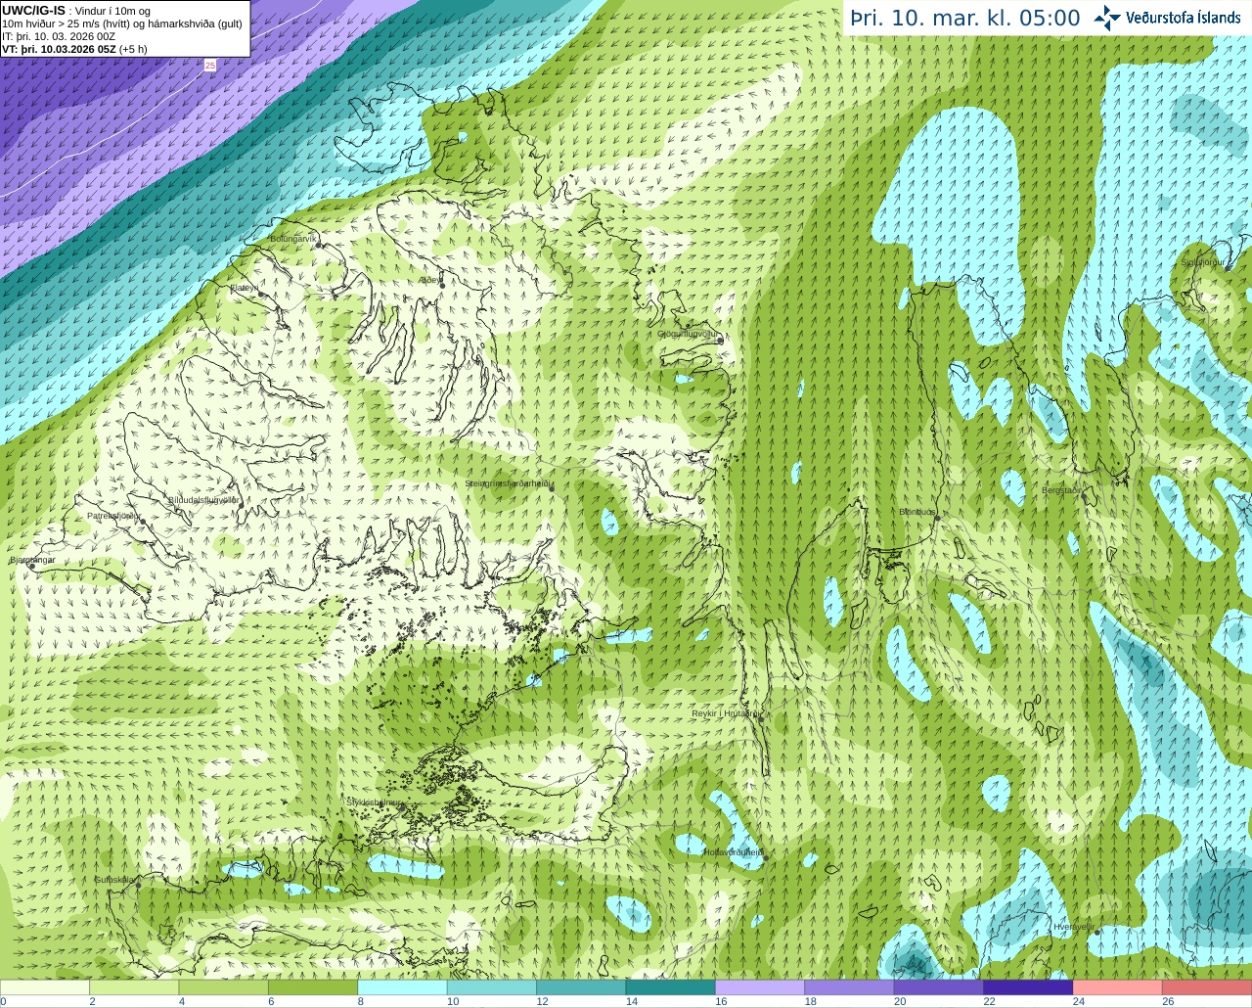Pick the teal 12–14 legend swatch

[x=582, y=987]
